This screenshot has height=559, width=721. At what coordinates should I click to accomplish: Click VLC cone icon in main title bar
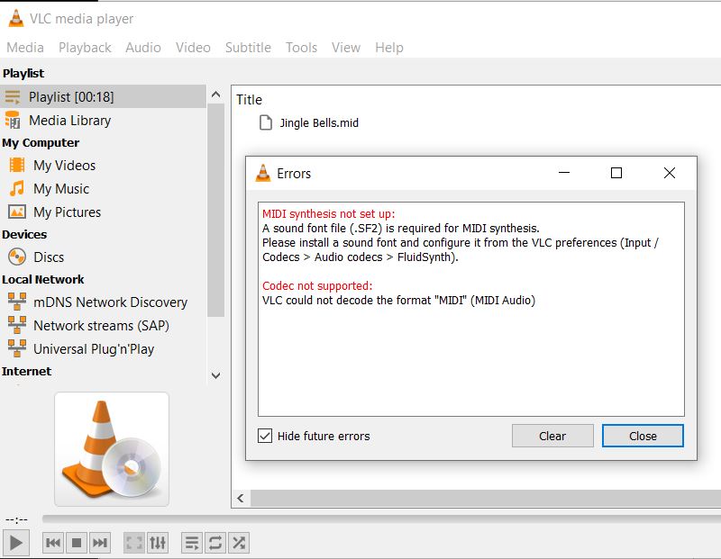coord(16,18)
